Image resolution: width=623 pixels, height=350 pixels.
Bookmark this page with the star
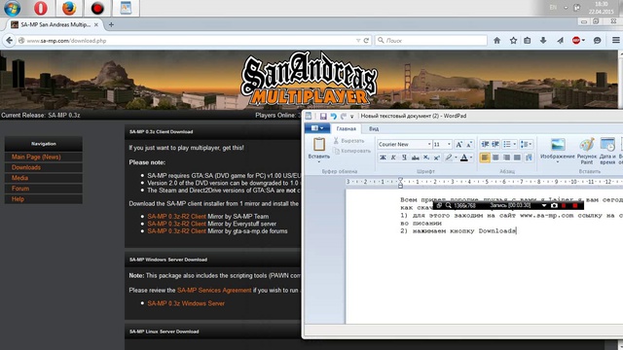pyautogui.click(x=513, y=41)
